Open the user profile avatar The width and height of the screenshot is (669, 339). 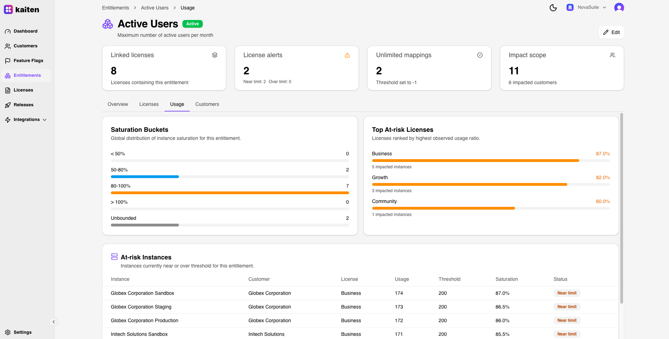coord(619,8)
